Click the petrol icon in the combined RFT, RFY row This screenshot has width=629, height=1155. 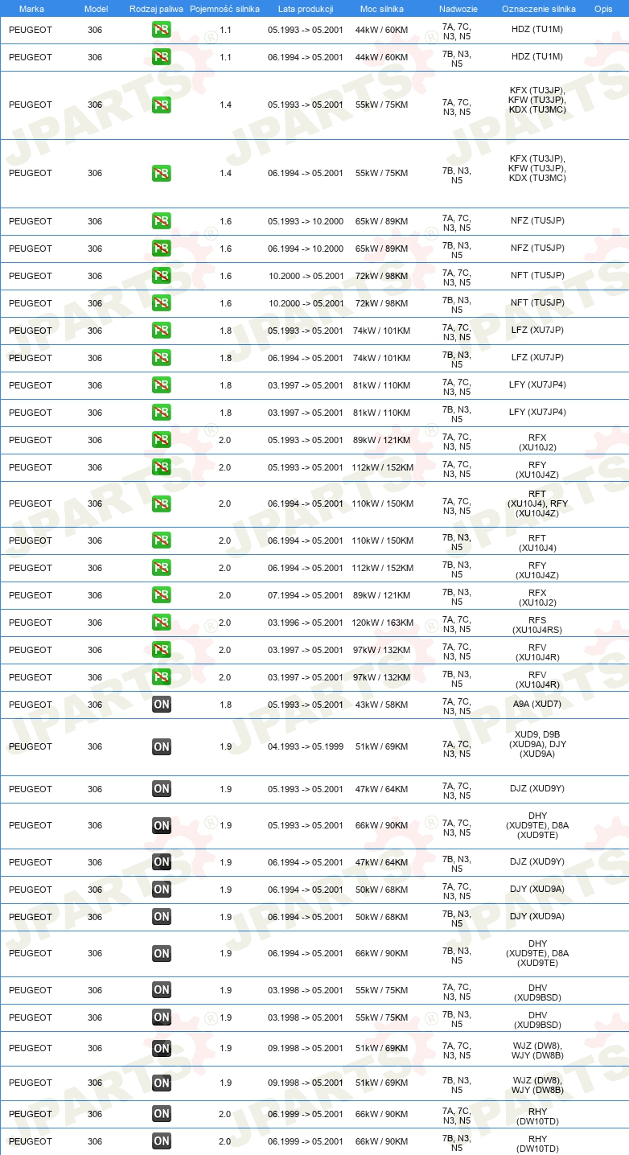click(162, 504)
